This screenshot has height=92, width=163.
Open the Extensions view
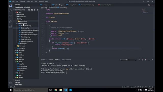tap(10, 27)
